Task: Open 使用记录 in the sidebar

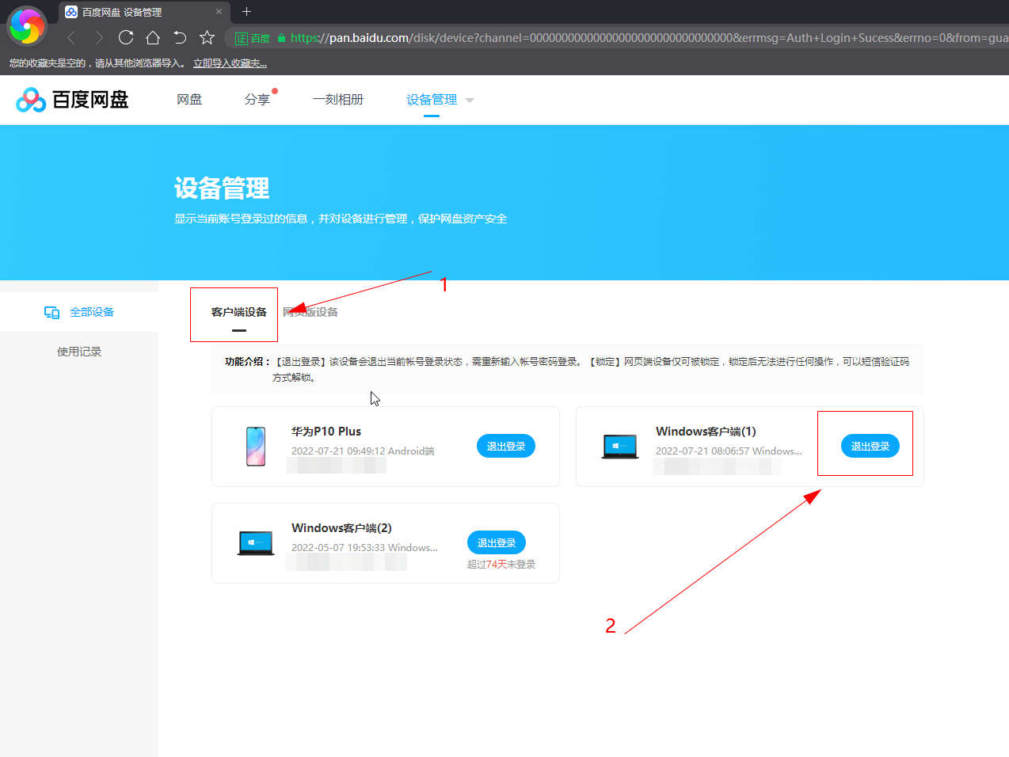Action: 79,352
